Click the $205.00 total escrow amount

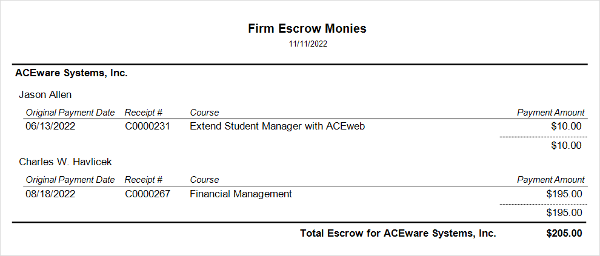(x=564, y=233)
